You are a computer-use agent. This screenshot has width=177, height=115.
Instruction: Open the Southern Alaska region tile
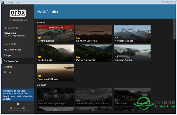click(132, 53)
